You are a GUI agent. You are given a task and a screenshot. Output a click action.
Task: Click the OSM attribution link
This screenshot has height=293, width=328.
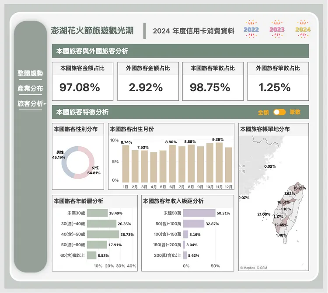262,268
